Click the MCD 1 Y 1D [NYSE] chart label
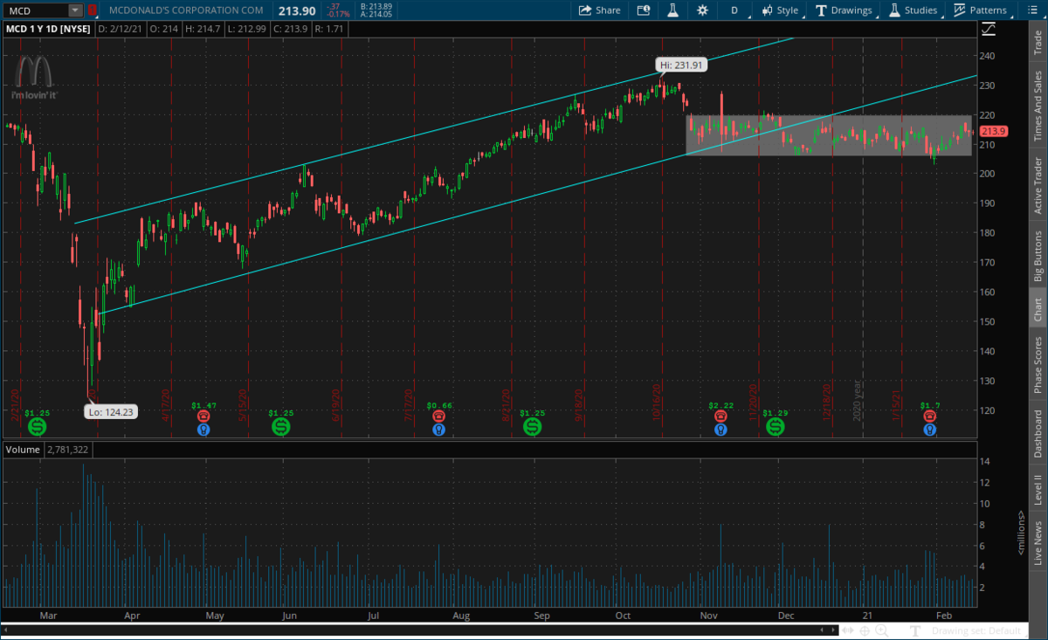Viewport: 1048px width, 640px height. point(48,28)
